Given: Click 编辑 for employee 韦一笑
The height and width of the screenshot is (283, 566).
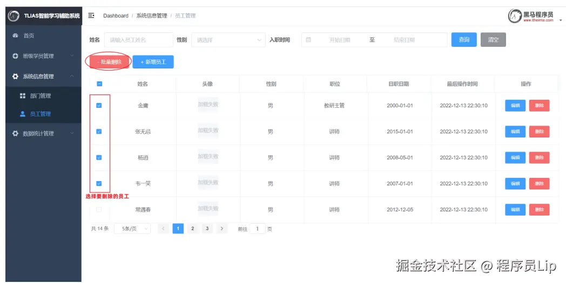Looking at the screenshot, I should pos(515,183).
